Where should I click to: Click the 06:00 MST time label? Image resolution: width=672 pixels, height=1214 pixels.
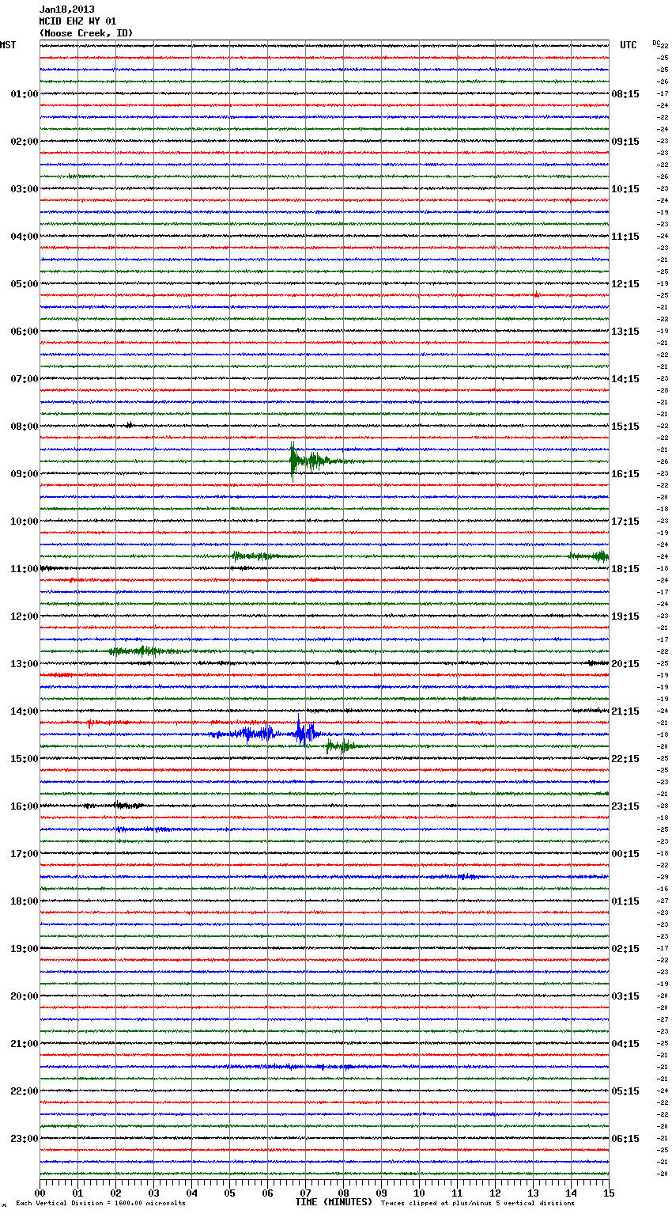click(25, 332)
